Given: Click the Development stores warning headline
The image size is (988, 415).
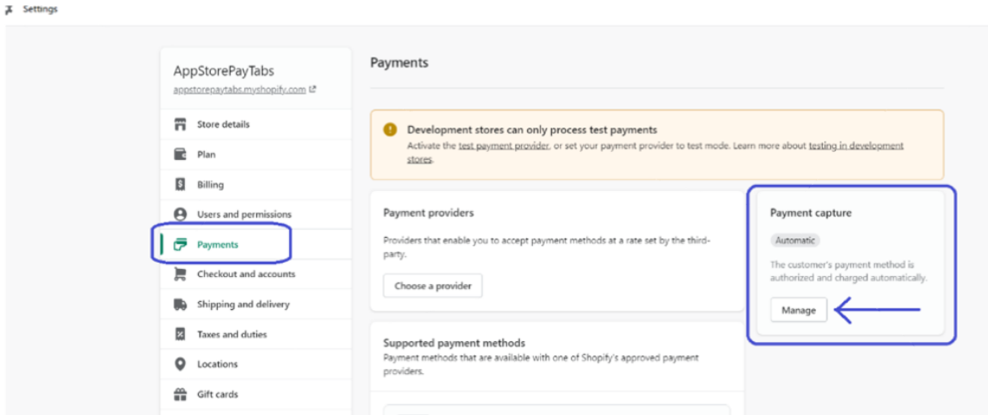Looking at the screenshot, I should tap(532, 129).
